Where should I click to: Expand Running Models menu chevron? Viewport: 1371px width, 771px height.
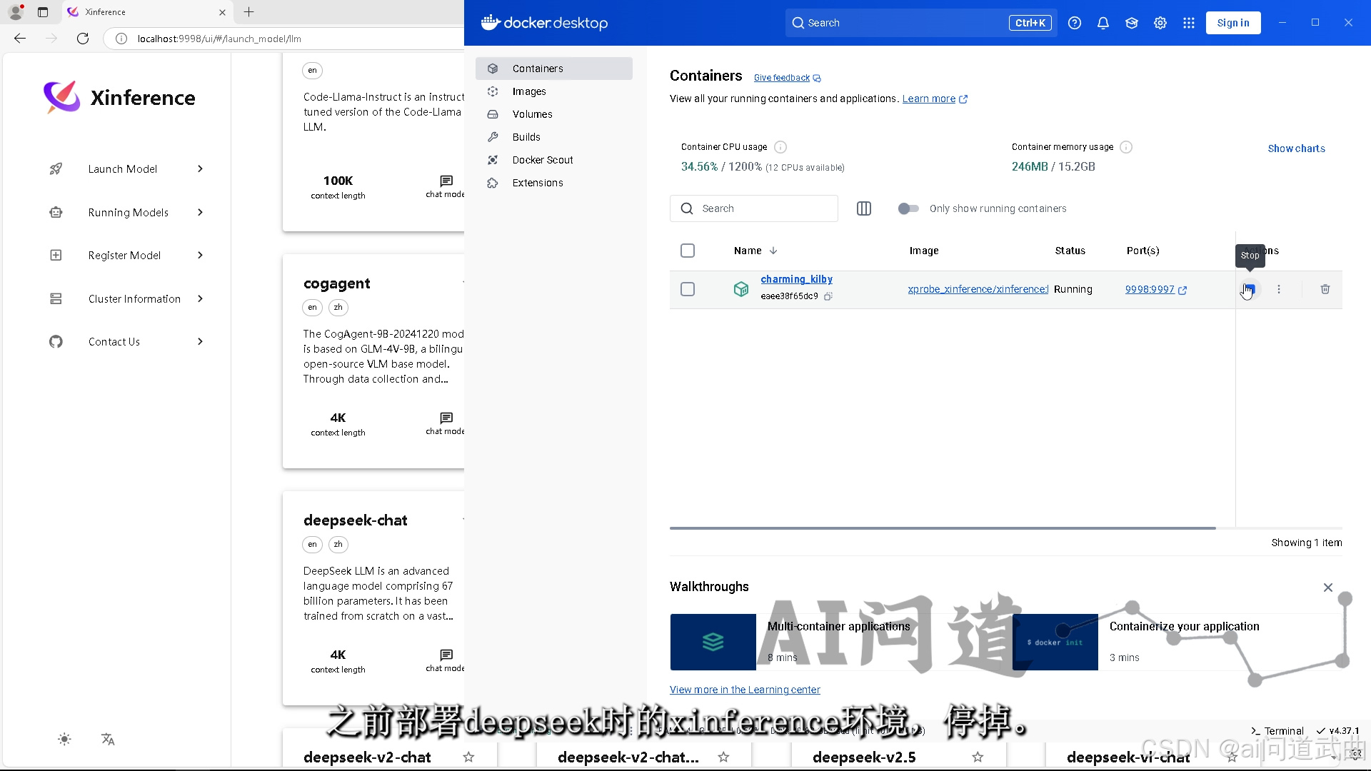tap(200, 212)
